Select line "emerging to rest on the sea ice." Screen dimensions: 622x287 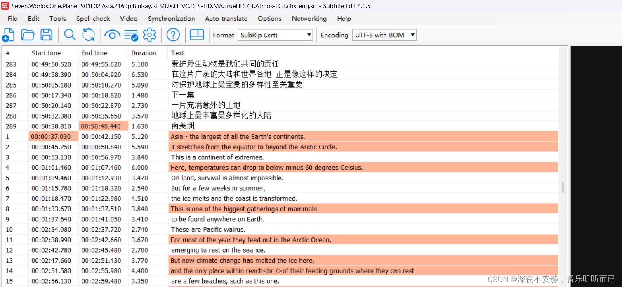pos(363,250)
